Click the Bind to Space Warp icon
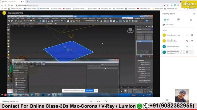Viewport: 197px width, 110px height. (21, 21)
